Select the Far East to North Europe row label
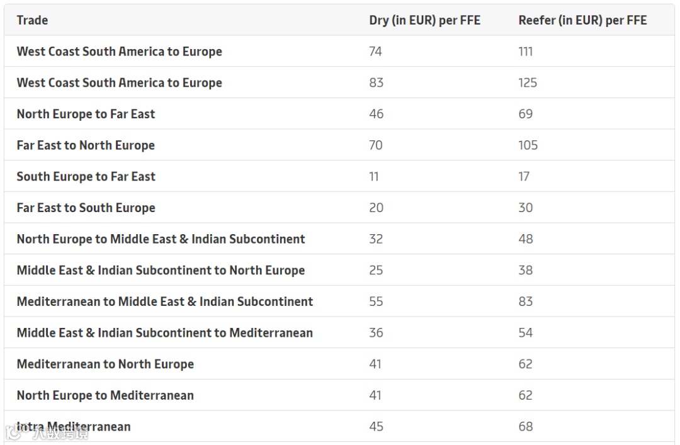Image resolution: width=680 pixels, height=445 pixels. pyautogui.click(x=86, y=145)
